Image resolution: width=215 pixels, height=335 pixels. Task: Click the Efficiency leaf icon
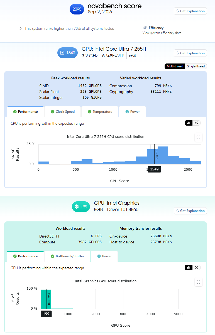pyautogui.click(x=145, y=28)
